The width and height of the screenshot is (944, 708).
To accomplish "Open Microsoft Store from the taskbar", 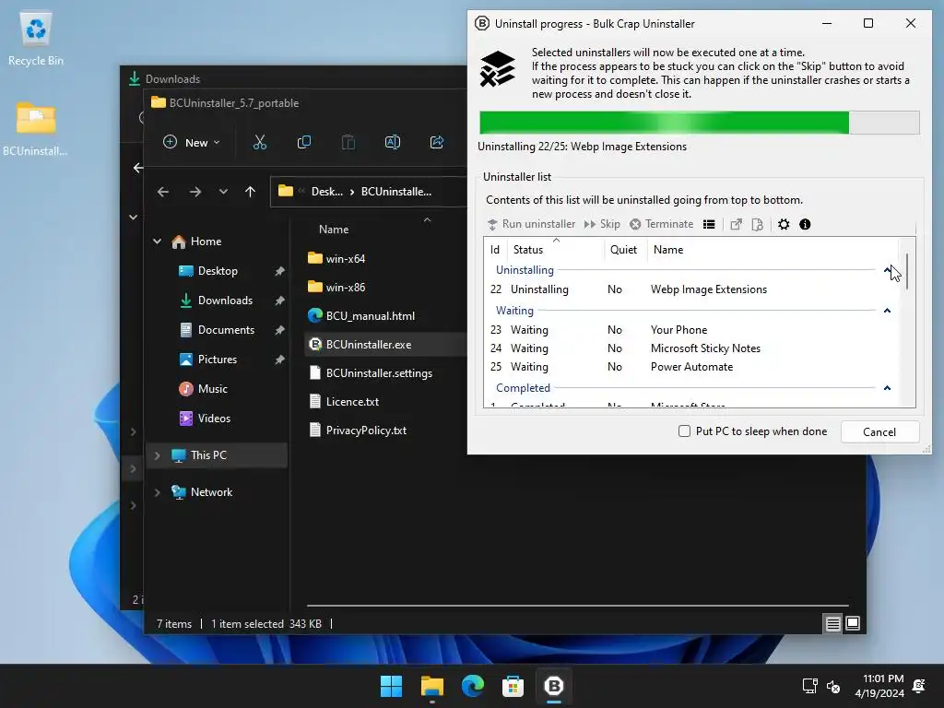I will (513, 686).
